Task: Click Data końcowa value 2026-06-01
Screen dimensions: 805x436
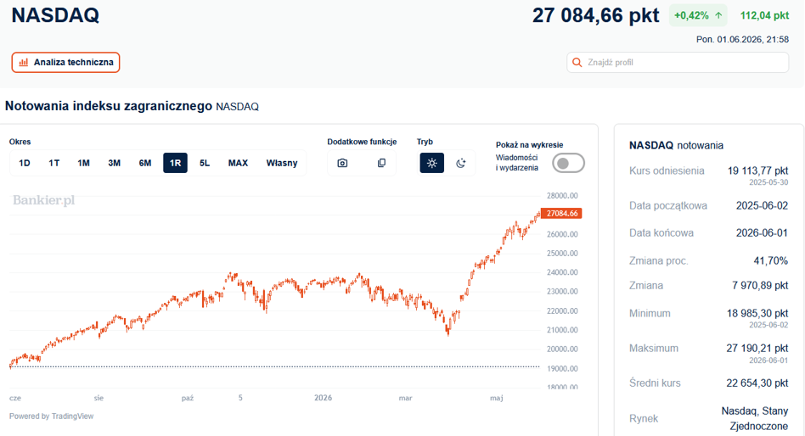Action: coord(762,233)
